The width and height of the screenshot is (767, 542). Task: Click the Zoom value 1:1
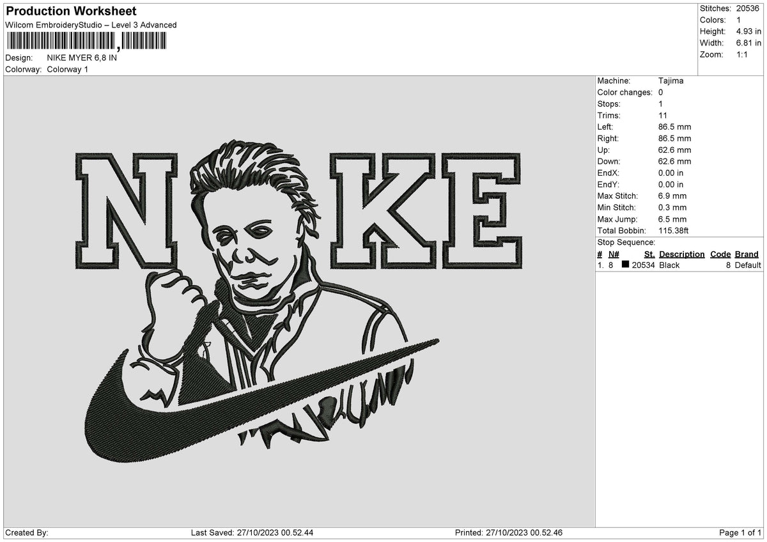click(x=743, y=54)
